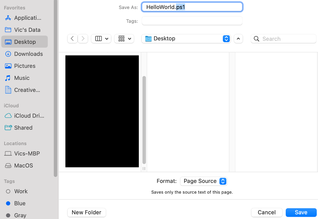Click inside the Tags input field
This screenshot has height=219, width=318.
point(192,21)
